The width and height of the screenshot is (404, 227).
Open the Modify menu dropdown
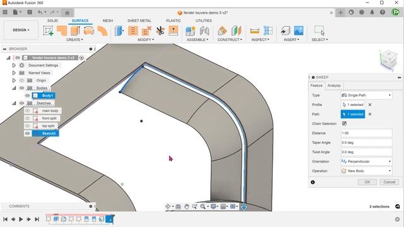point(146,40)
